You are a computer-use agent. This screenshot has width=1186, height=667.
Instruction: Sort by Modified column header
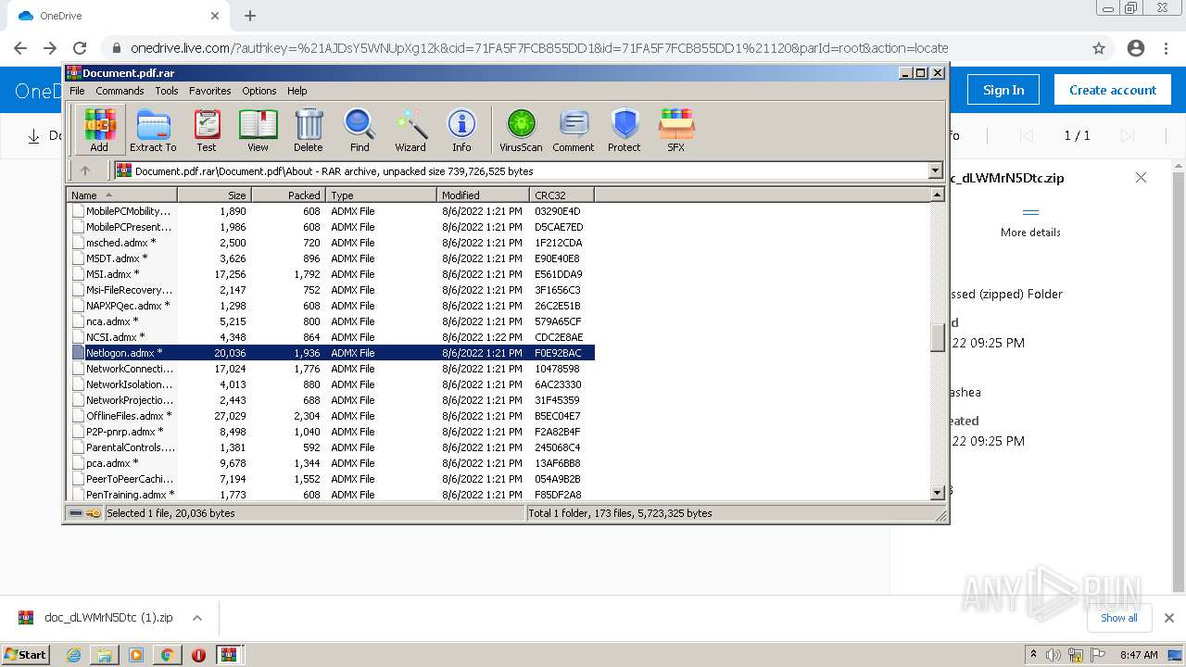(x=484, y=195)
